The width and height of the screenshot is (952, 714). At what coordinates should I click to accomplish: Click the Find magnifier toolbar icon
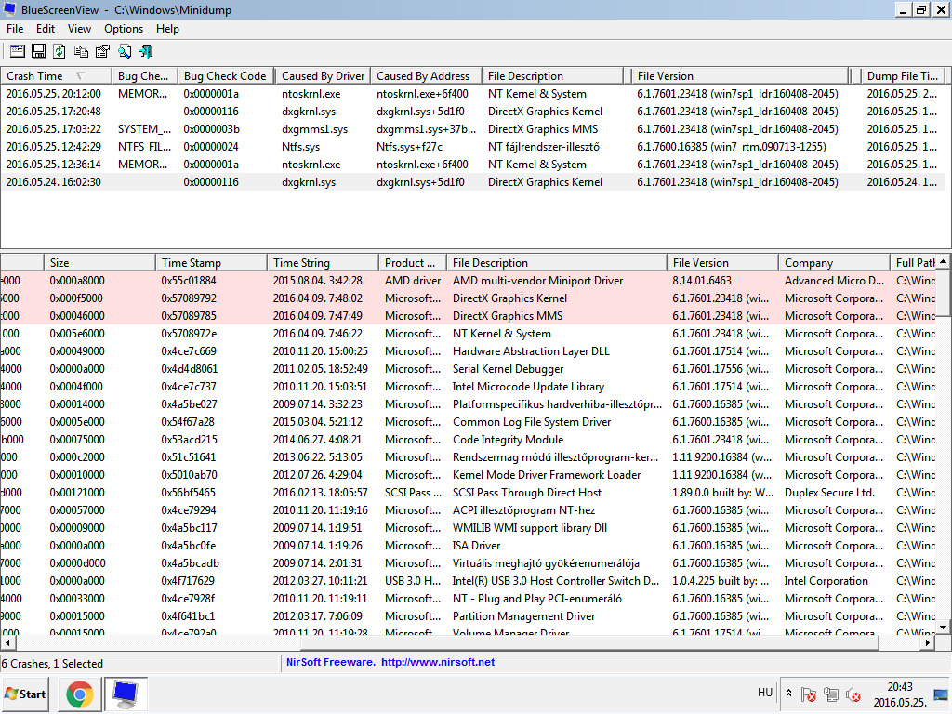[125, 52]
